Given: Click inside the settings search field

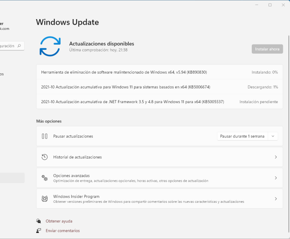Looking at the screenshot, I should [x=7, y=46].
